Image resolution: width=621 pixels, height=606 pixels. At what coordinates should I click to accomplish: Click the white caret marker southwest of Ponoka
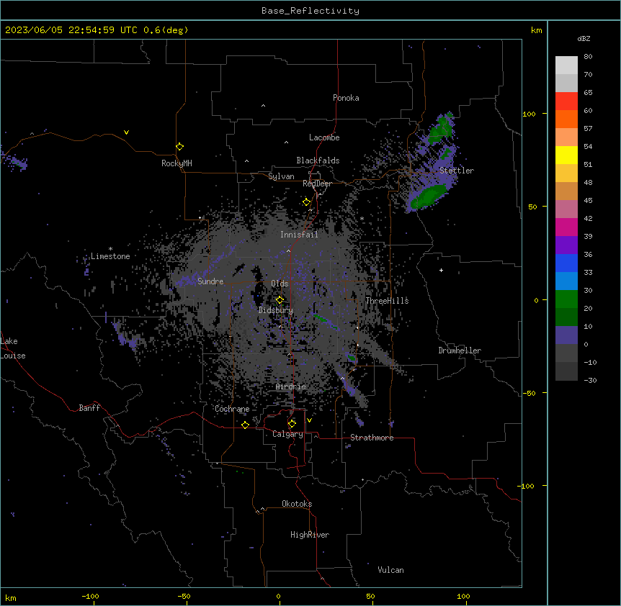coord(264,106)
